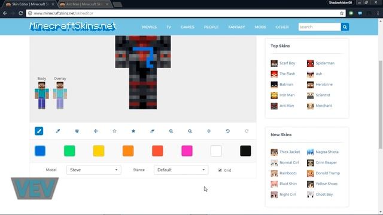Open the Donald Trump skin link

point(328,173)
